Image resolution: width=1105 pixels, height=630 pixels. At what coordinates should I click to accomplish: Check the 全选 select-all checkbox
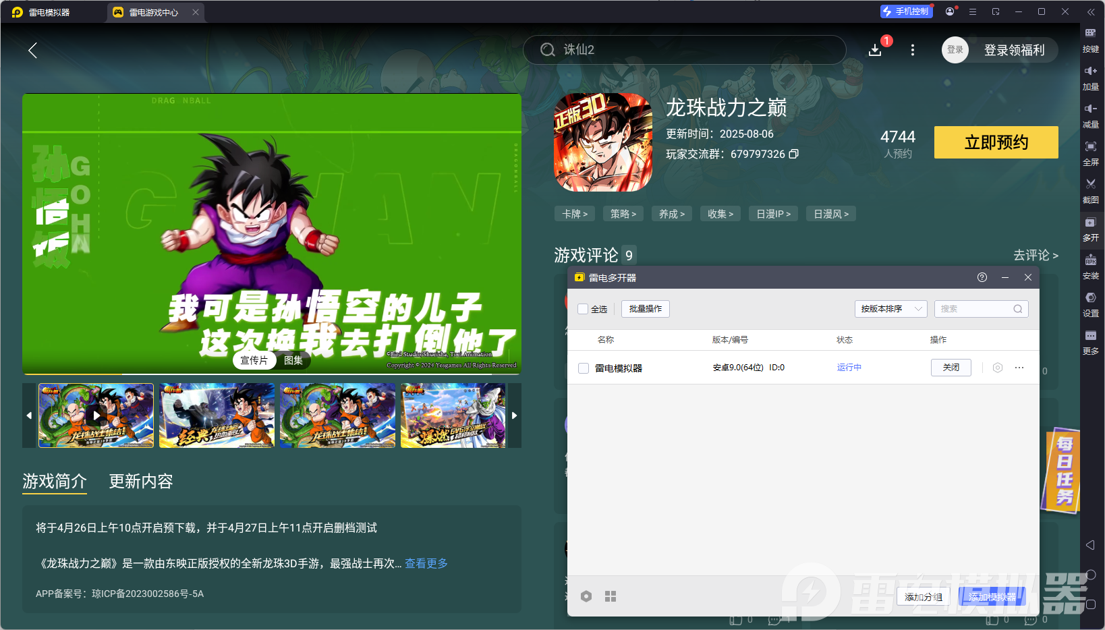click(584, 309)
